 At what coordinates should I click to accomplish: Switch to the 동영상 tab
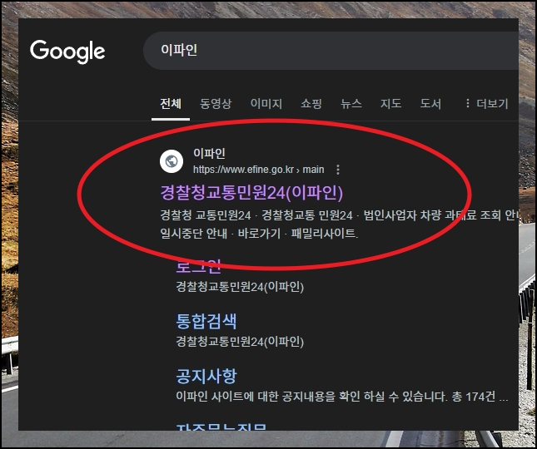pyautogui.click(x=216, y=104)
